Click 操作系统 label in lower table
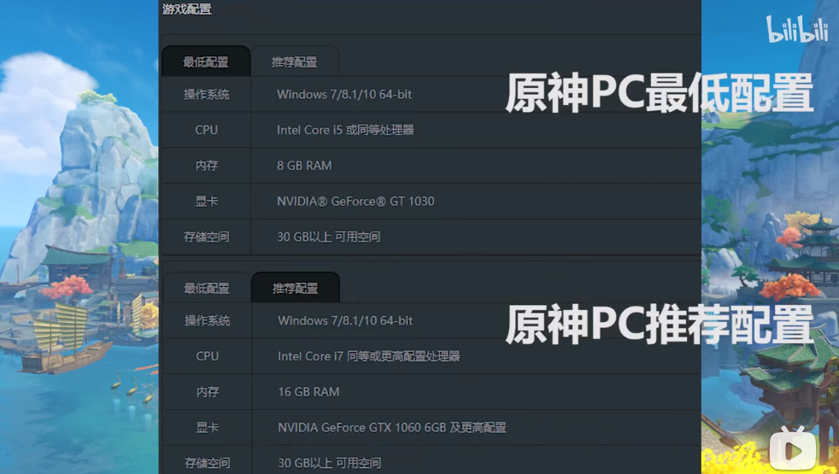This screenshot has width=839, height=474. (x=208, y=320)
